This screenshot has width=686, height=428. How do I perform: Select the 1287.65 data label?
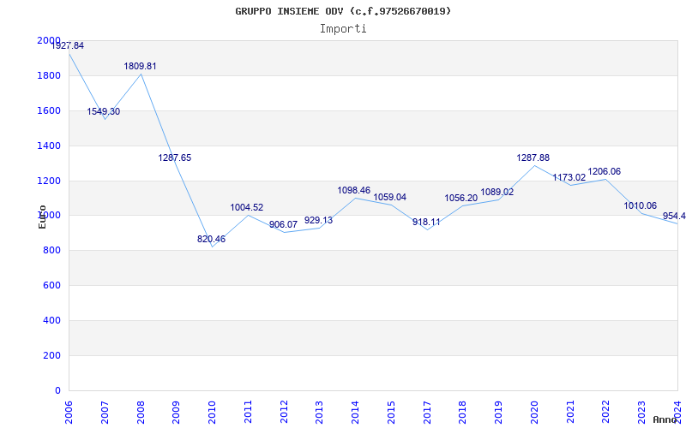[175, 158]
